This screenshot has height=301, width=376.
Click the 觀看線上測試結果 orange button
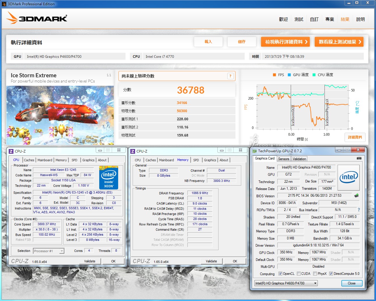339,42
